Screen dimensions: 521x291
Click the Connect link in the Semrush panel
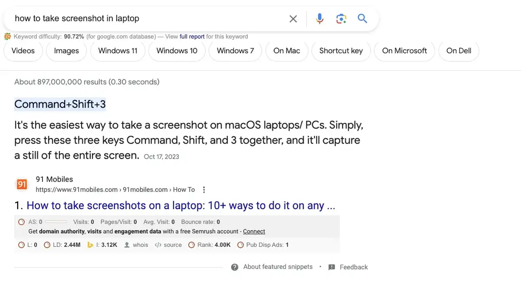[x=254, y=231]
